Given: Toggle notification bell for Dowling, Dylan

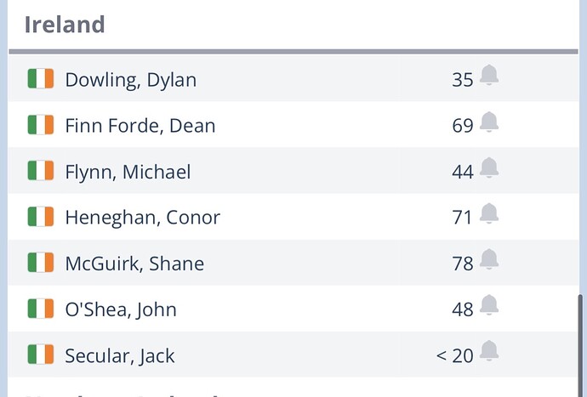Looking at the screenshot, I should pyautogui.click(x=489, y=77).
